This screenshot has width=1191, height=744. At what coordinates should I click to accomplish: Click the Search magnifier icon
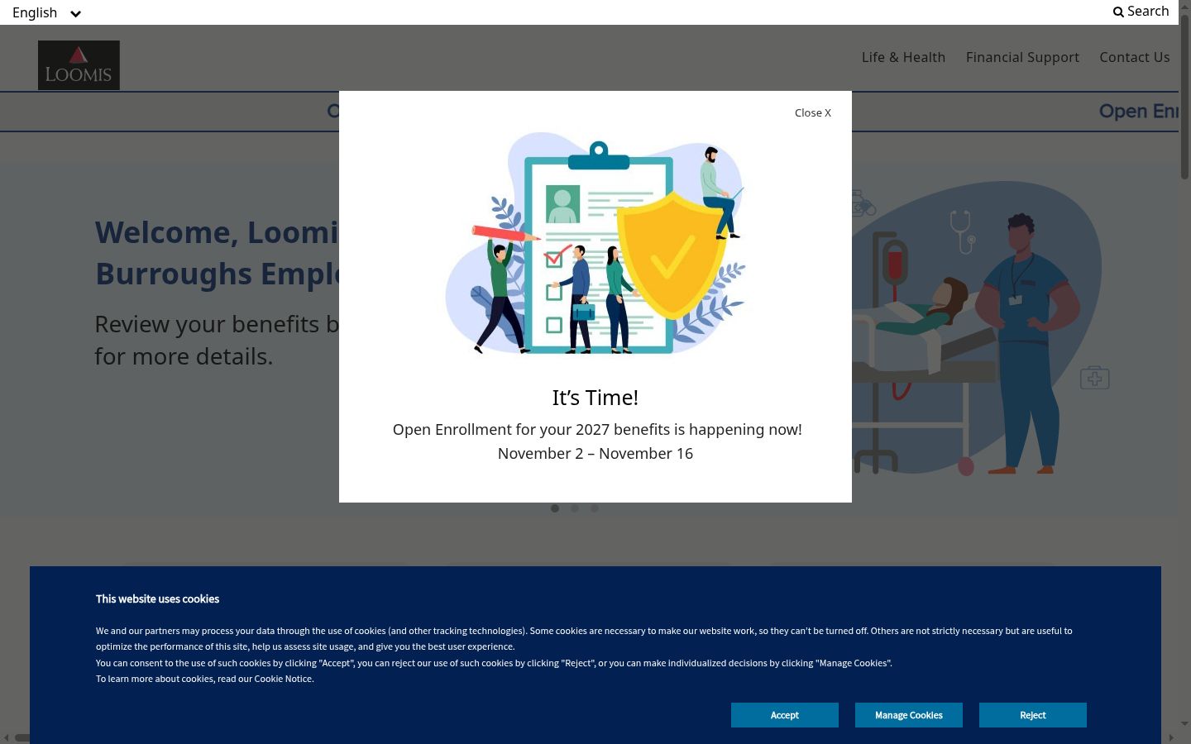1118,12
